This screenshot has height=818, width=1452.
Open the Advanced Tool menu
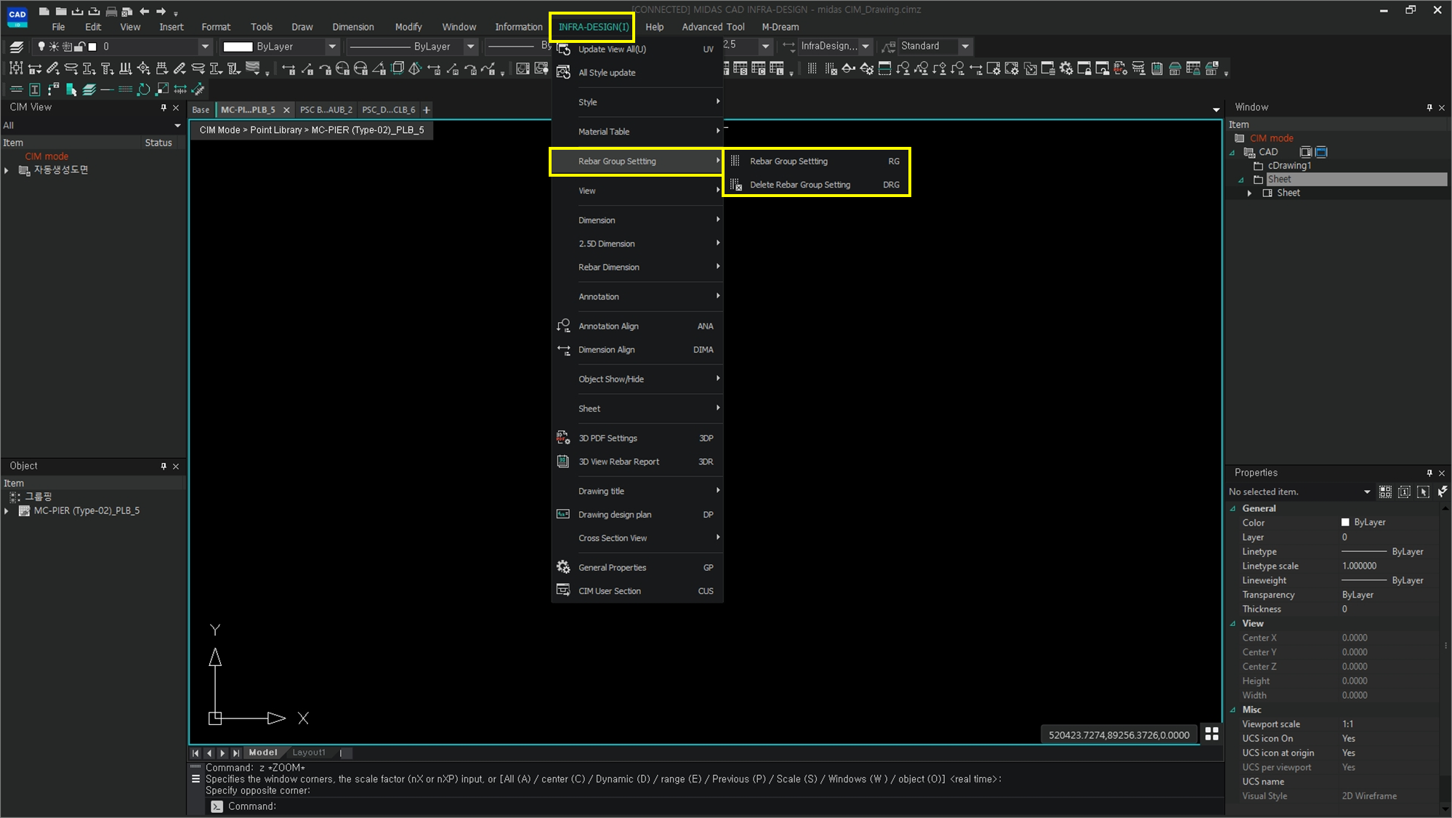click(x=713, y=27)
